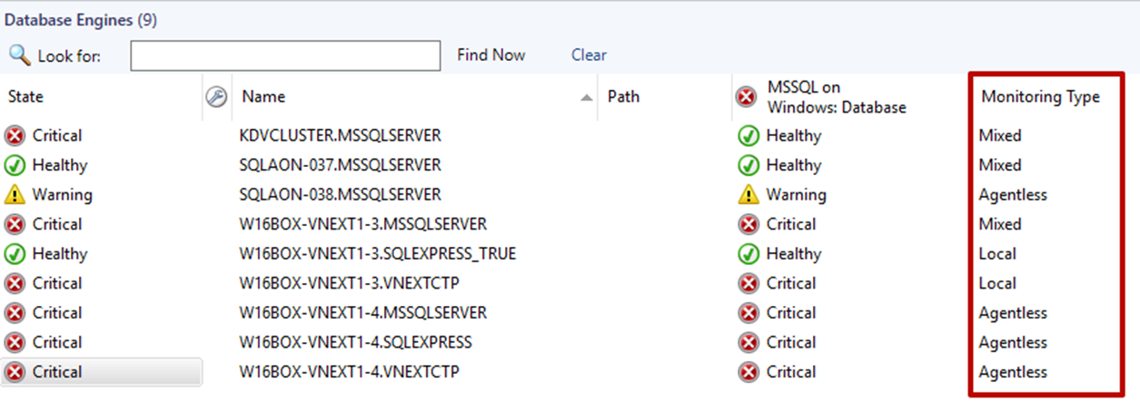Click Mixed monitoring type for SQLAON-037.MSSQLSERVER

coord(1000,165)
